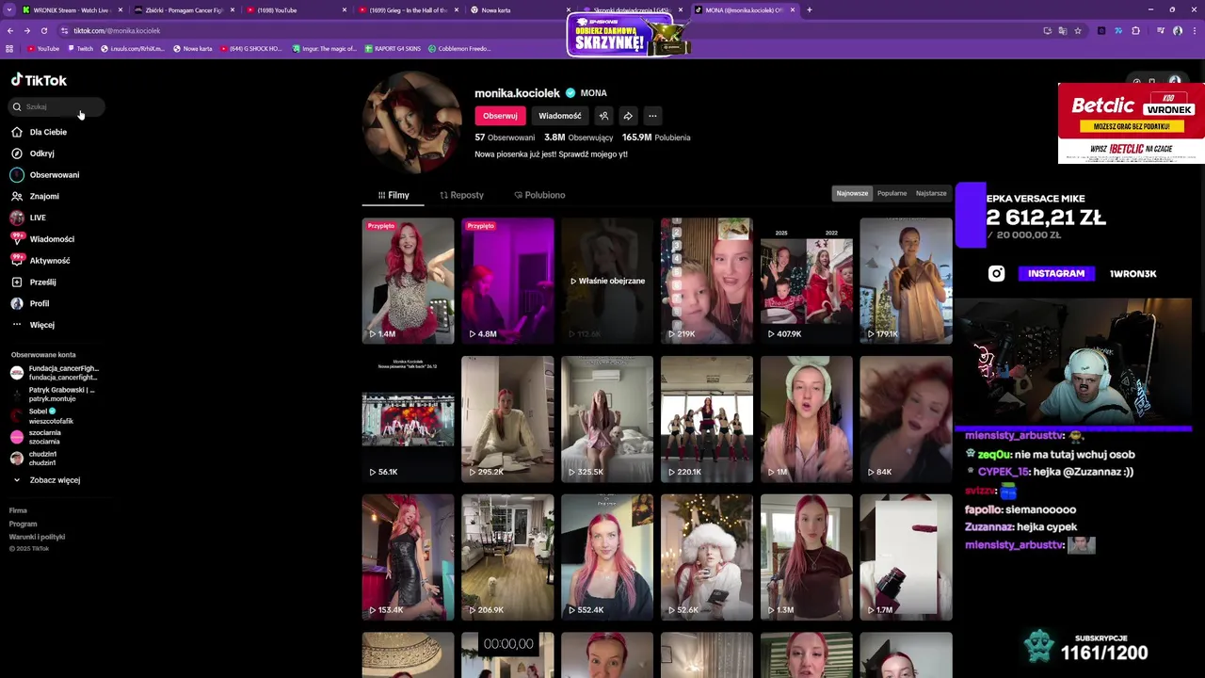
Task: Open Dla Ciebie feed
Action: tap(48, 132)
